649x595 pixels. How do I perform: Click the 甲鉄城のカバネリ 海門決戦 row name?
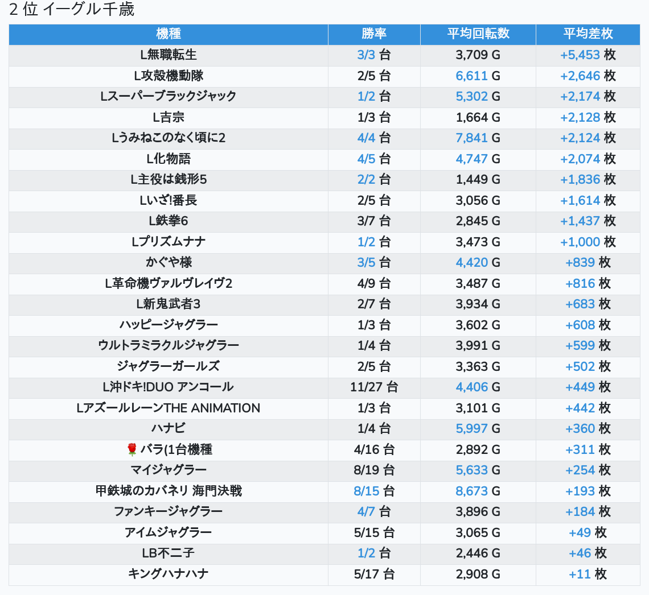click(x=169, y=491)
